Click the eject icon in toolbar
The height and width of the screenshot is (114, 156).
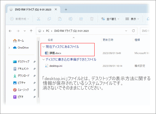pos(148,19)
